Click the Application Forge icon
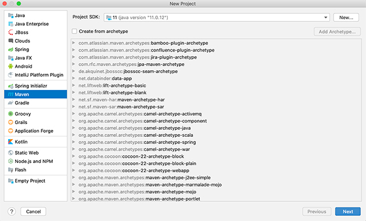366x221 pixels. [10, 131]
